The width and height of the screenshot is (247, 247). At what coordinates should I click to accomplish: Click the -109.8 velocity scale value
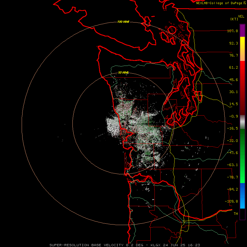pos(231,201)
